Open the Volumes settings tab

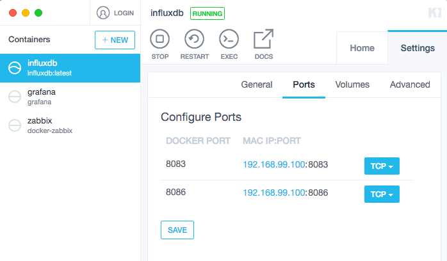(x=352, y=84)
